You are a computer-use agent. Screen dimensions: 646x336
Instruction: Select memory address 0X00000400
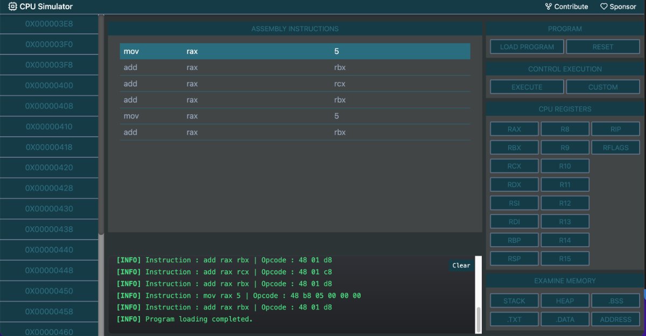click(49, 86)
